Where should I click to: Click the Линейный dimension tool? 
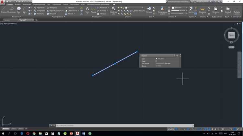pyautogui.click(x=102, y=8)
